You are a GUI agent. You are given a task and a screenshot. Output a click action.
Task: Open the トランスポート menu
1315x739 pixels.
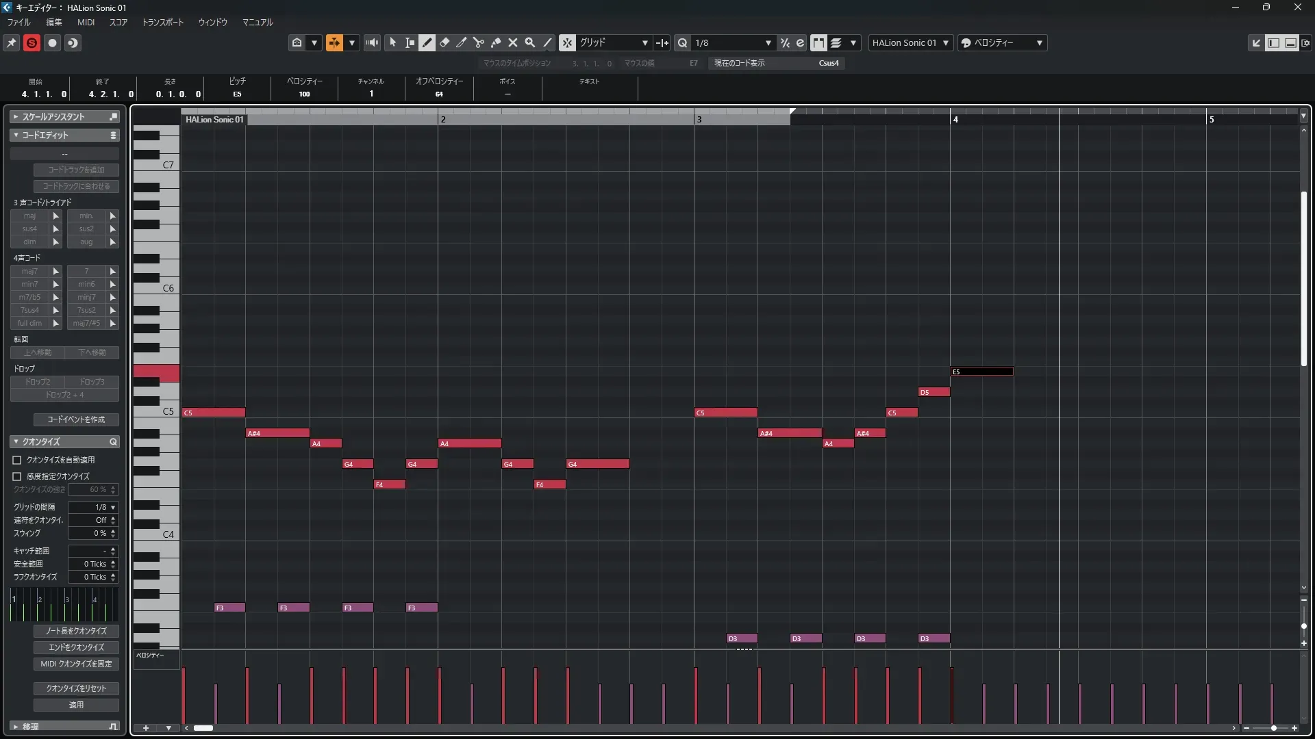pyautogui.click(x=162, y=22)
